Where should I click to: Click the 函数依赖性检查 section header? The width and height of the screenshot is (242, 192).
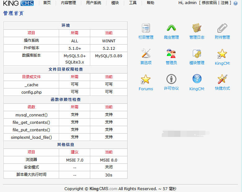[66, 100]
